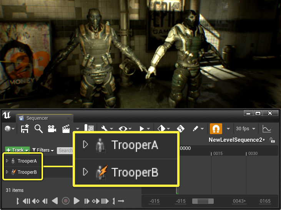
Task: Close the Sequencer tab with its x
Action: (68, 118)
